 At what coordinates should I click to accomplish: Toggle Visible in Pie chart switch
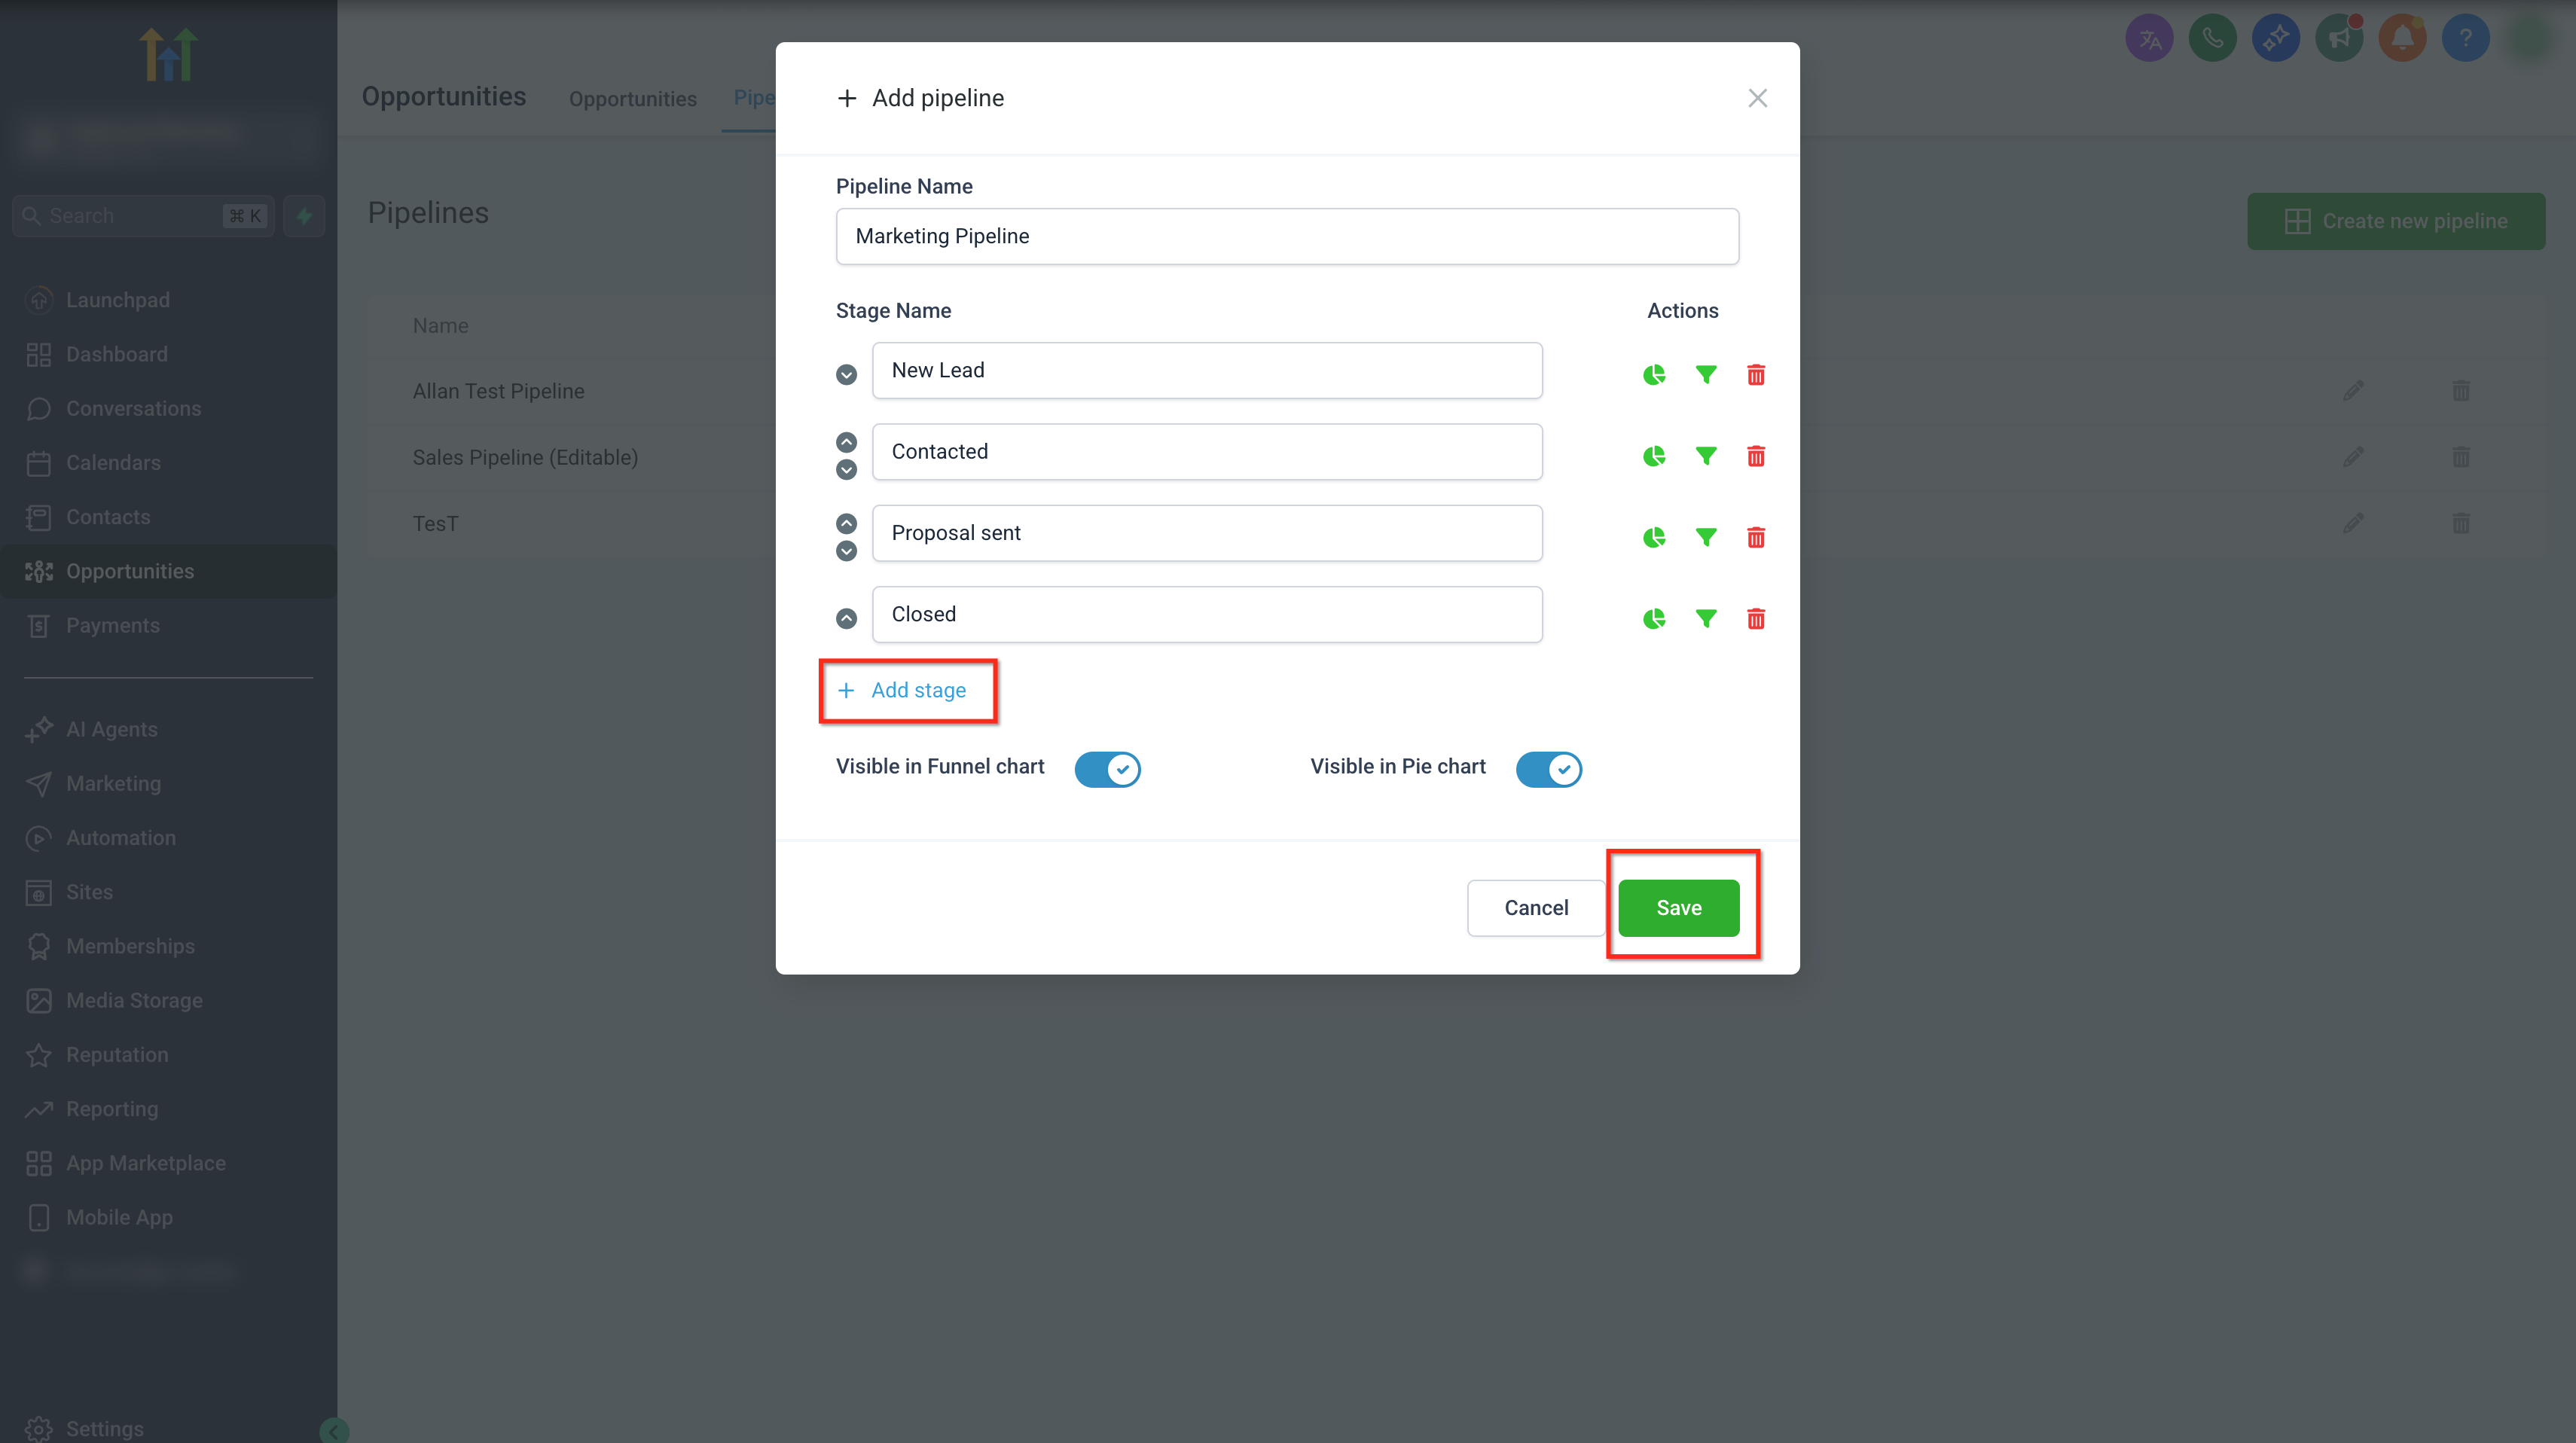1548,769
